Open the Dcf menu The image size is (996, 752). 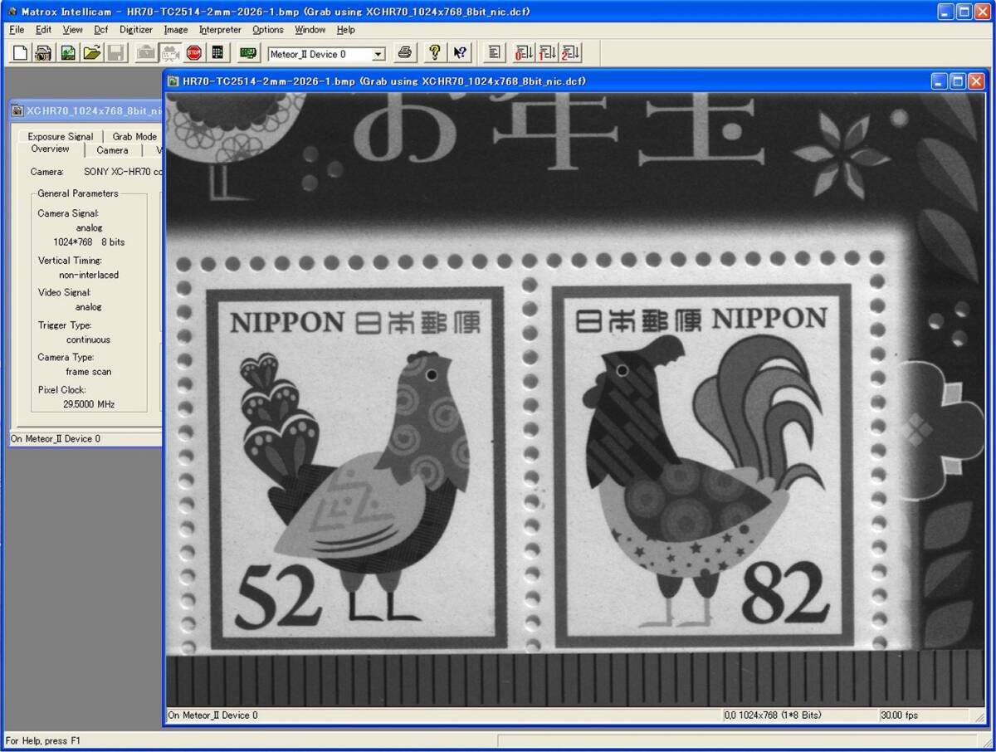100,30
